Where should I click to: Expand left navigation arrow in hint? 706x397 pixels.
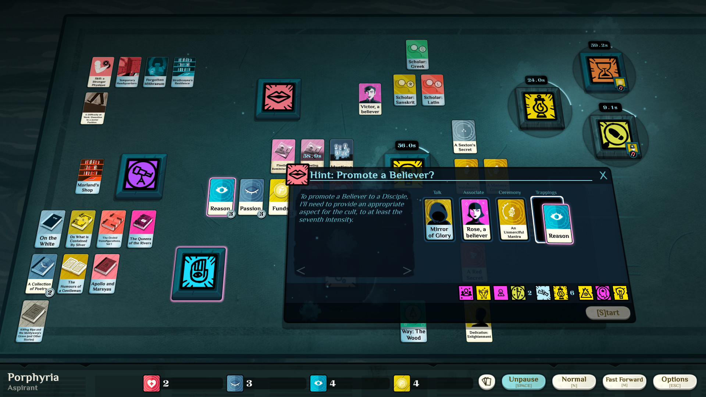point(302,271)
